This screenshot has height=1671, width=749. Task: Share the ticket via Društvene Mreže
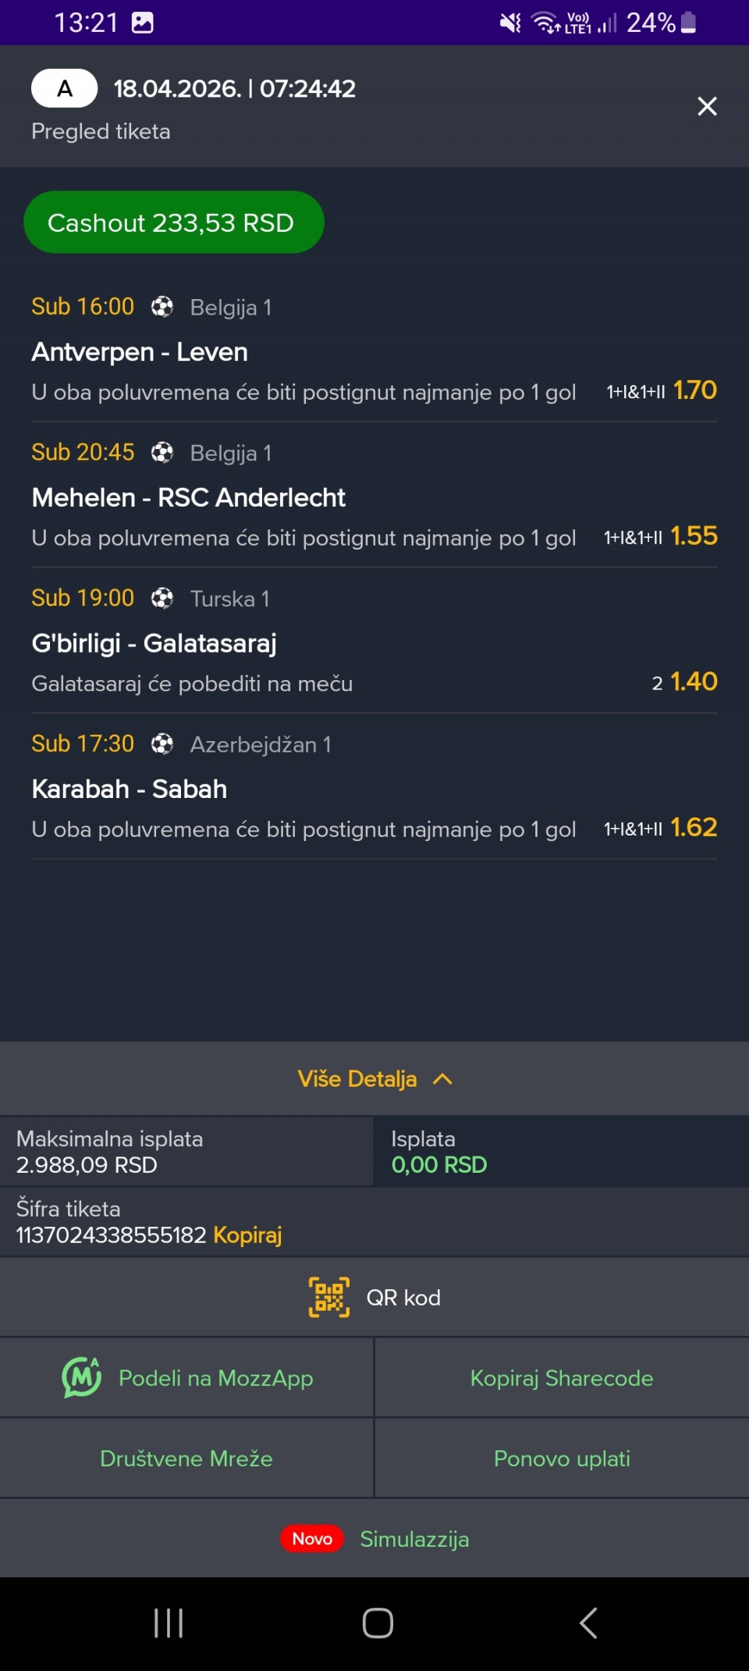click(186, 1459)
